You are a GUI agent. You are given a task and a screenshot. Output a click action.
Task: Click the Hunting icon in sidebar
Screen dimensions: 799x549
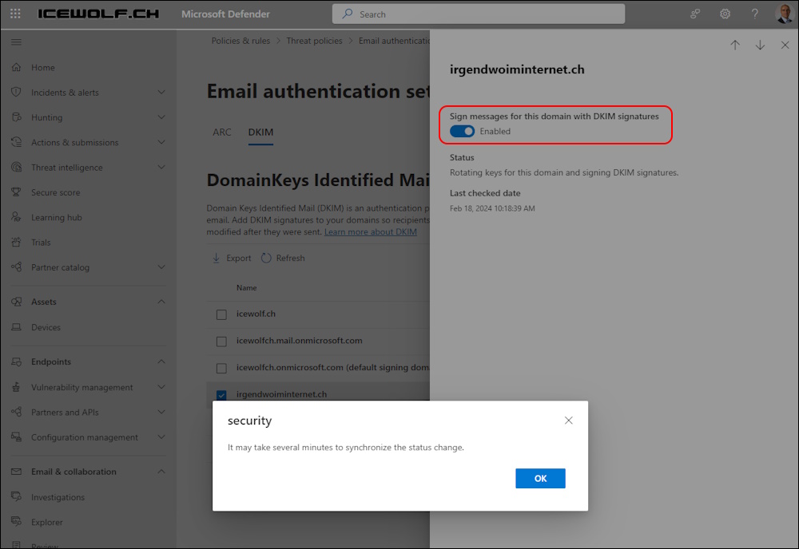coord(16,117)
